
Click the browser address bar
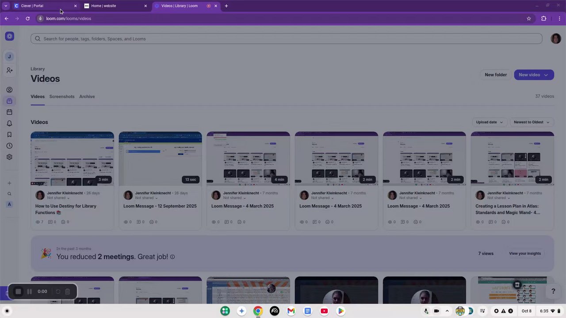[x=283, y=19]
